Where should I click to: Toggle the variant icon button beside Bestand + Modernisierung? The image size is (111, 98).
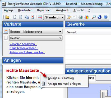(6, 31)
